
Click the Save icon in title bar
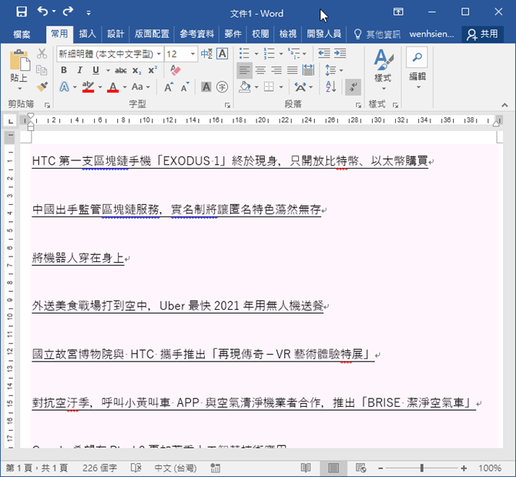coord(22,12)
